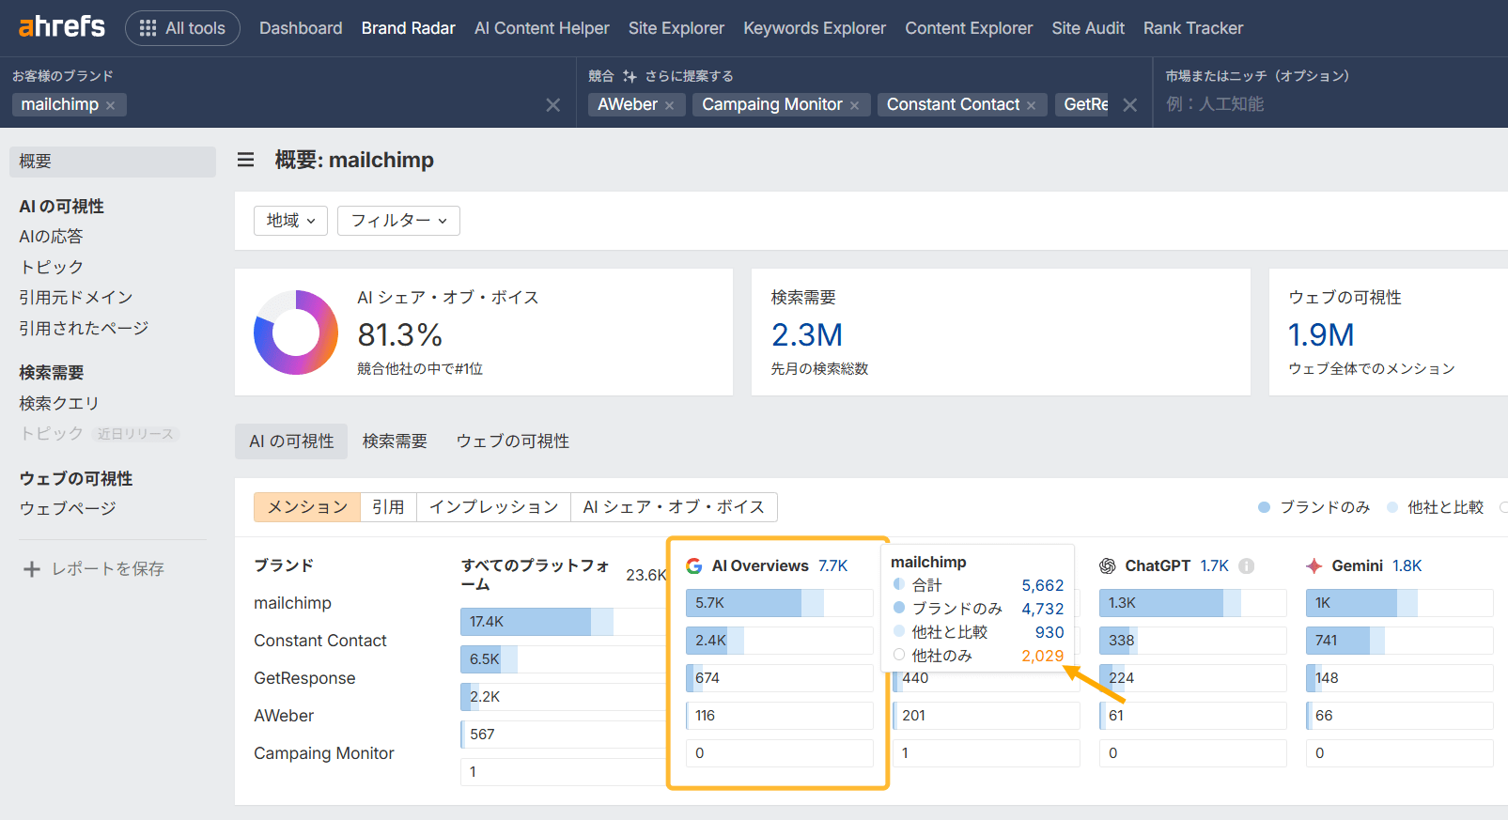
Task: Click the 2.3M search demand value
Action: pyautogui.click(x=807, y=334)
